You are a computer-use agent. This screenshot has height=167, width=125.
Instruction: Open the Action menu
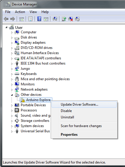click(20, 12)
